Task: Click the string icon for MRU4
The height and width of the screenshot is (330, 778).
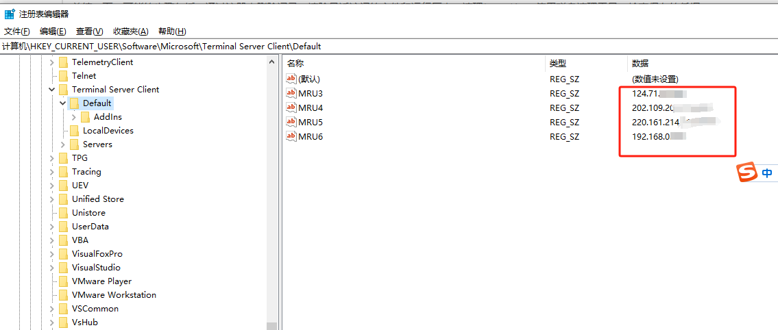Action: point(291,107)
